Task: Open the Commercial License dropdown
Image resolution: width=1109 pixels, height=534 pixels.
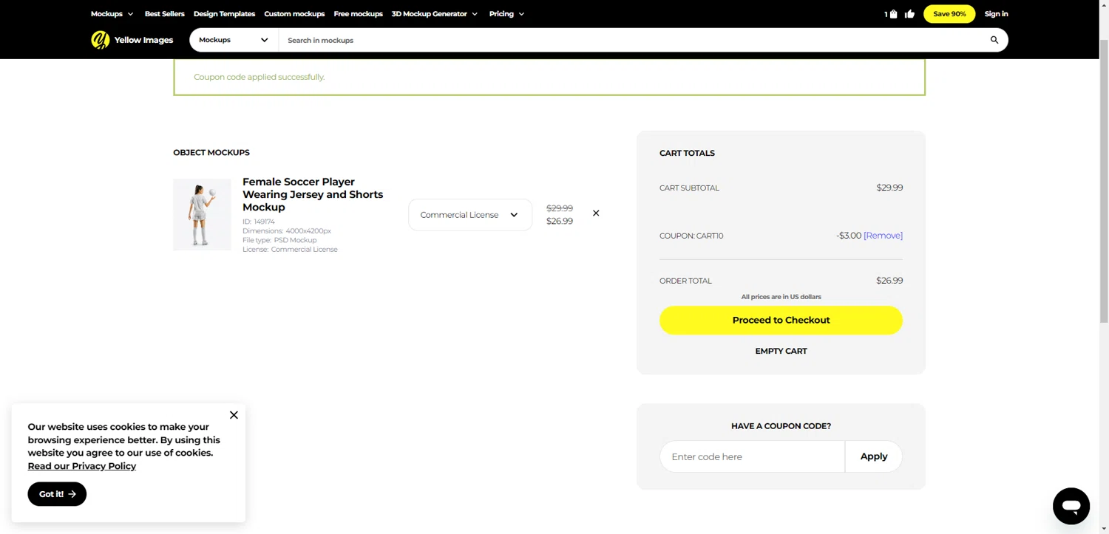Action: pyautogui.click(x=470, y=215)
